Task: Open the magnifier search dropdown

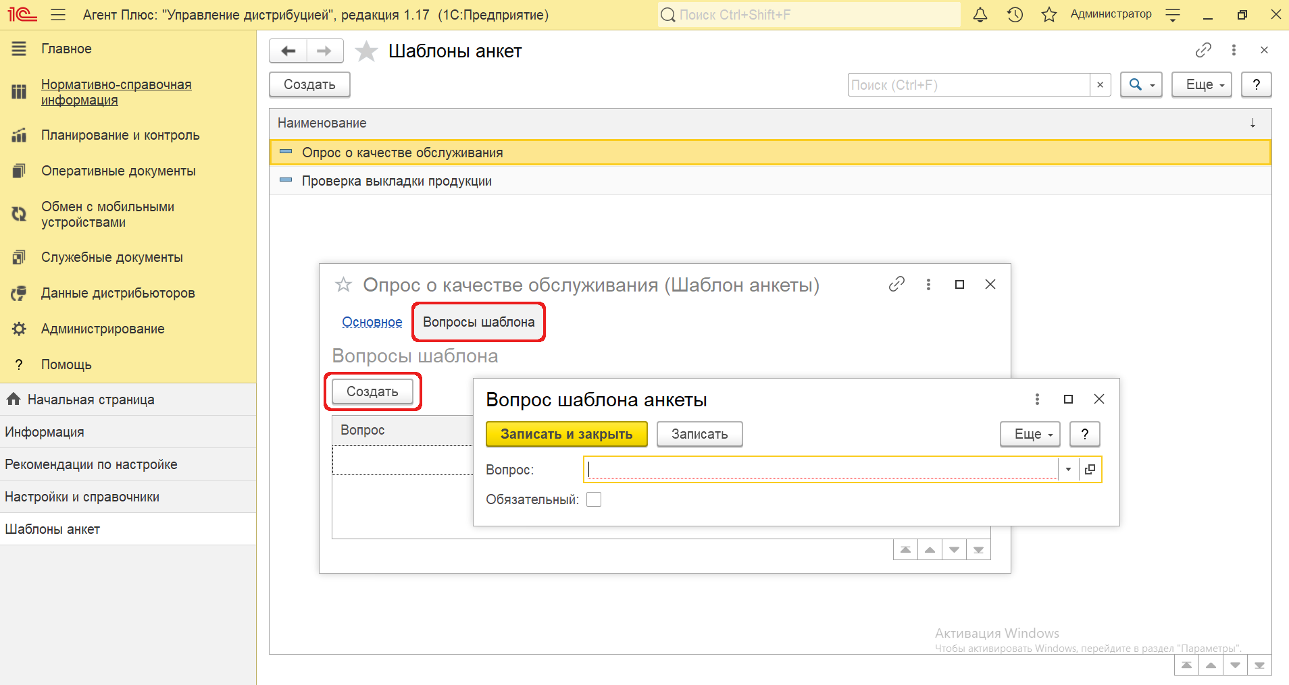Action: coord(1141,84)
